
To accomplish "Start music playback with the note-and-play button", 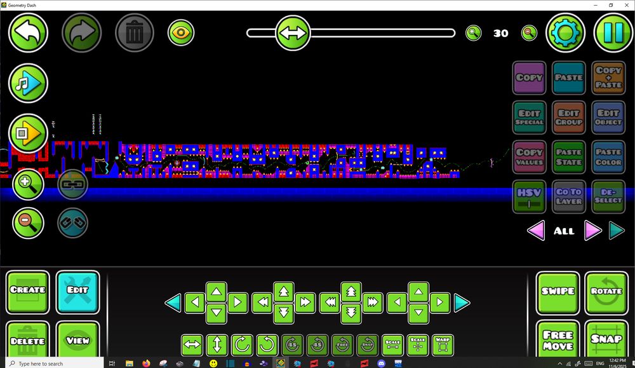I will [x=28, y=83].
